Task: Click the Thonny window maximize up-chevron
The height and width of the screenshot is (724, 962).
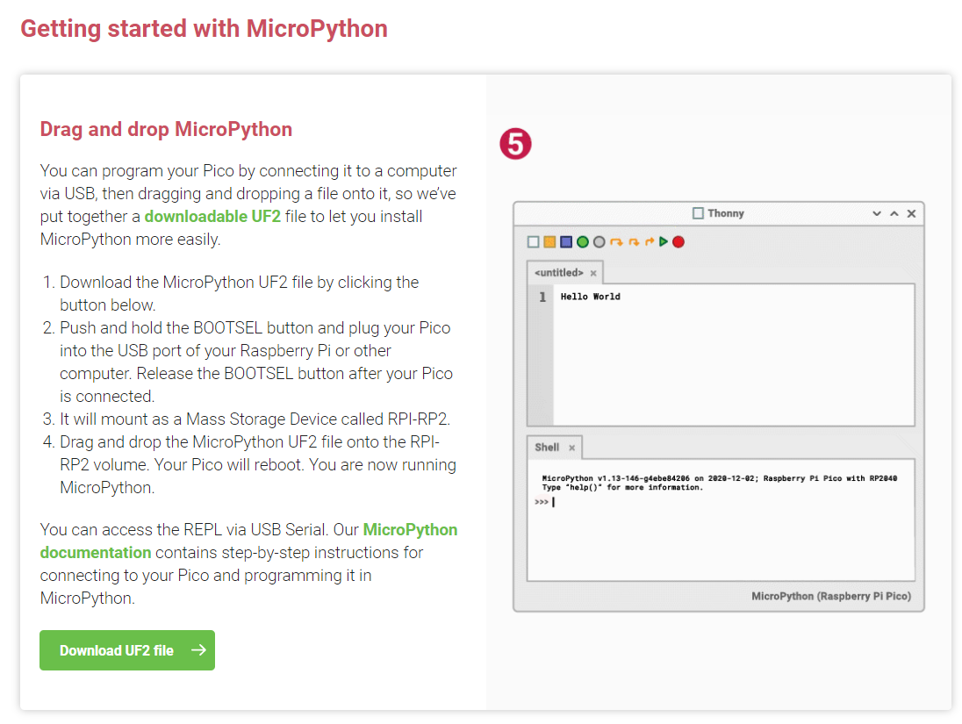Action: tap(894, 213)
